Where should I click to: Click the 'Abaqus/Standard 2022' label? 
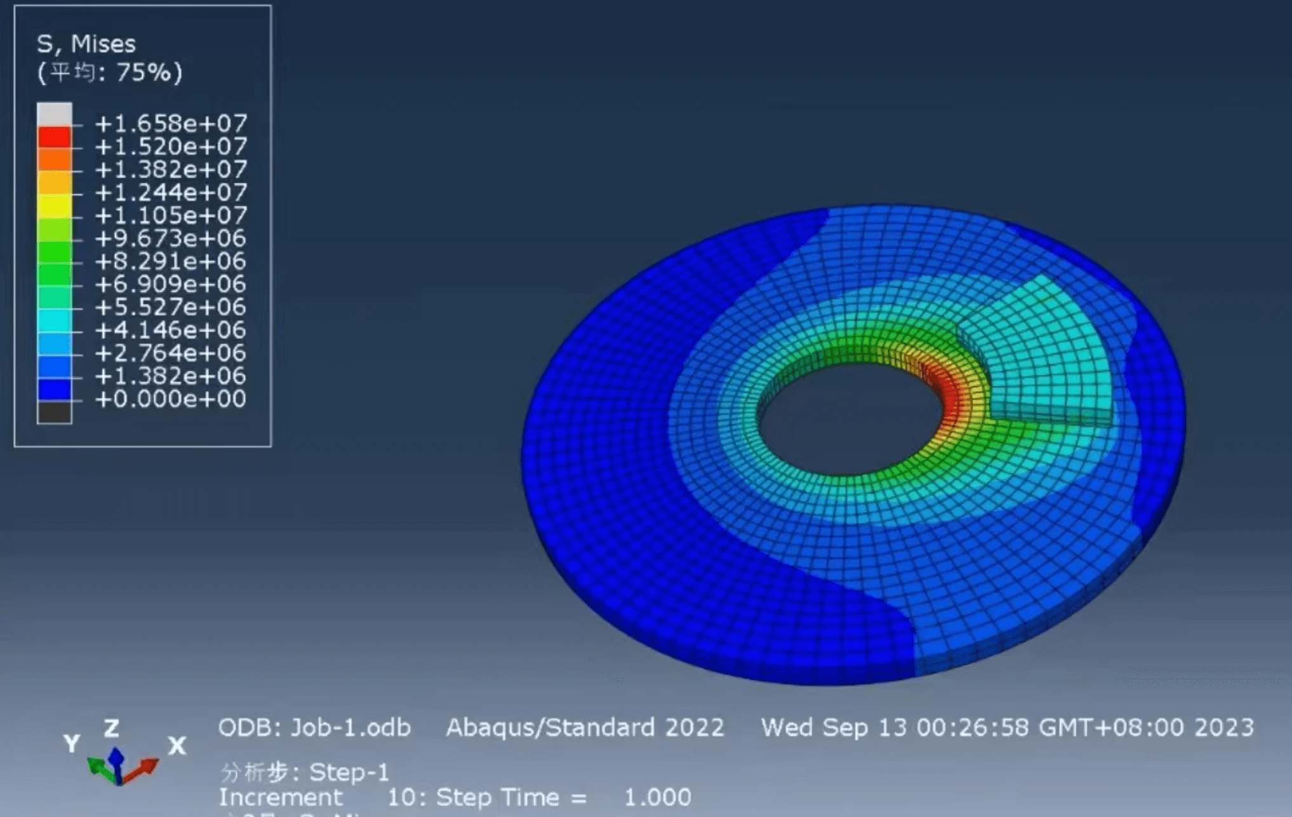pos(585,727)
